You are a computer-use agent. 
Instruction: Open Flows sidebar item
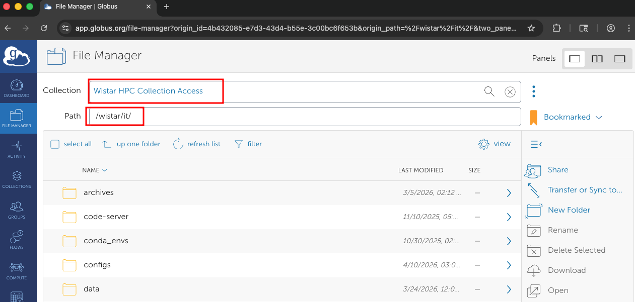click(17, 240)
